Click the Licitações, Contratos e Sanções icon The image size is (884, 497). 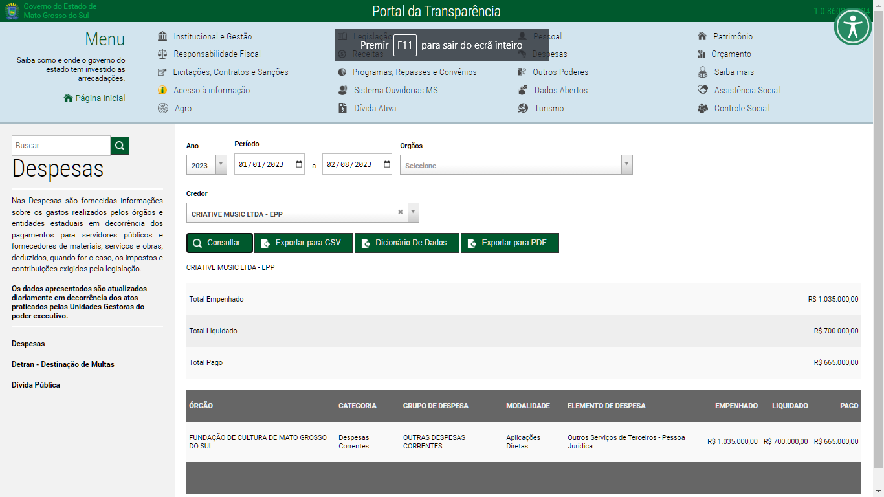(162, 72)
